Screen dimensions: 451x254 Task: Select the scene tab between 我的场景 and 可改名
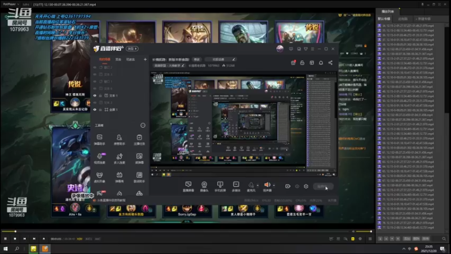(118, 59)
